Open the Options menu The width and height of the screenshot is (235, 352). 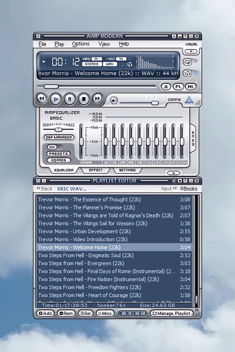click(x=80, y=44)
